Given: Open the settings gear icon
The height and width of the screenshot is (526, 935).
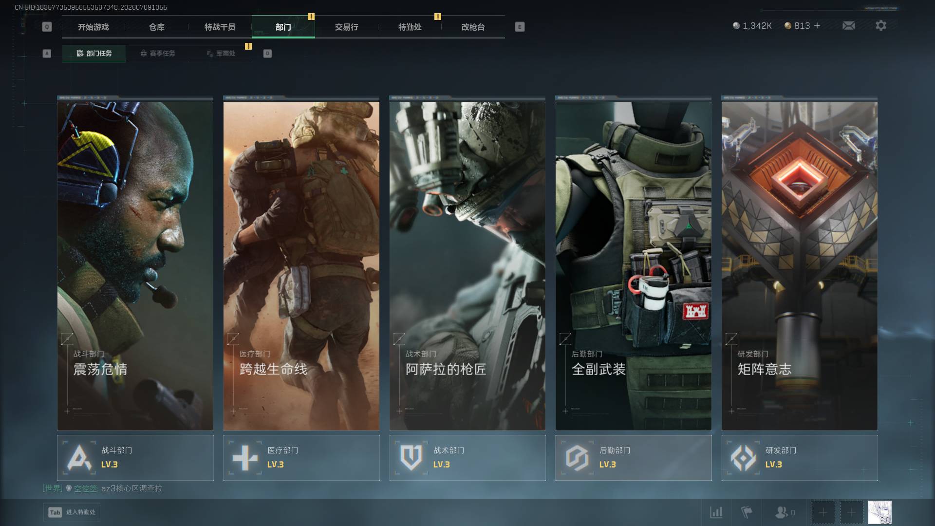Looking at the screenshot, I should click(x=881, y=25).
